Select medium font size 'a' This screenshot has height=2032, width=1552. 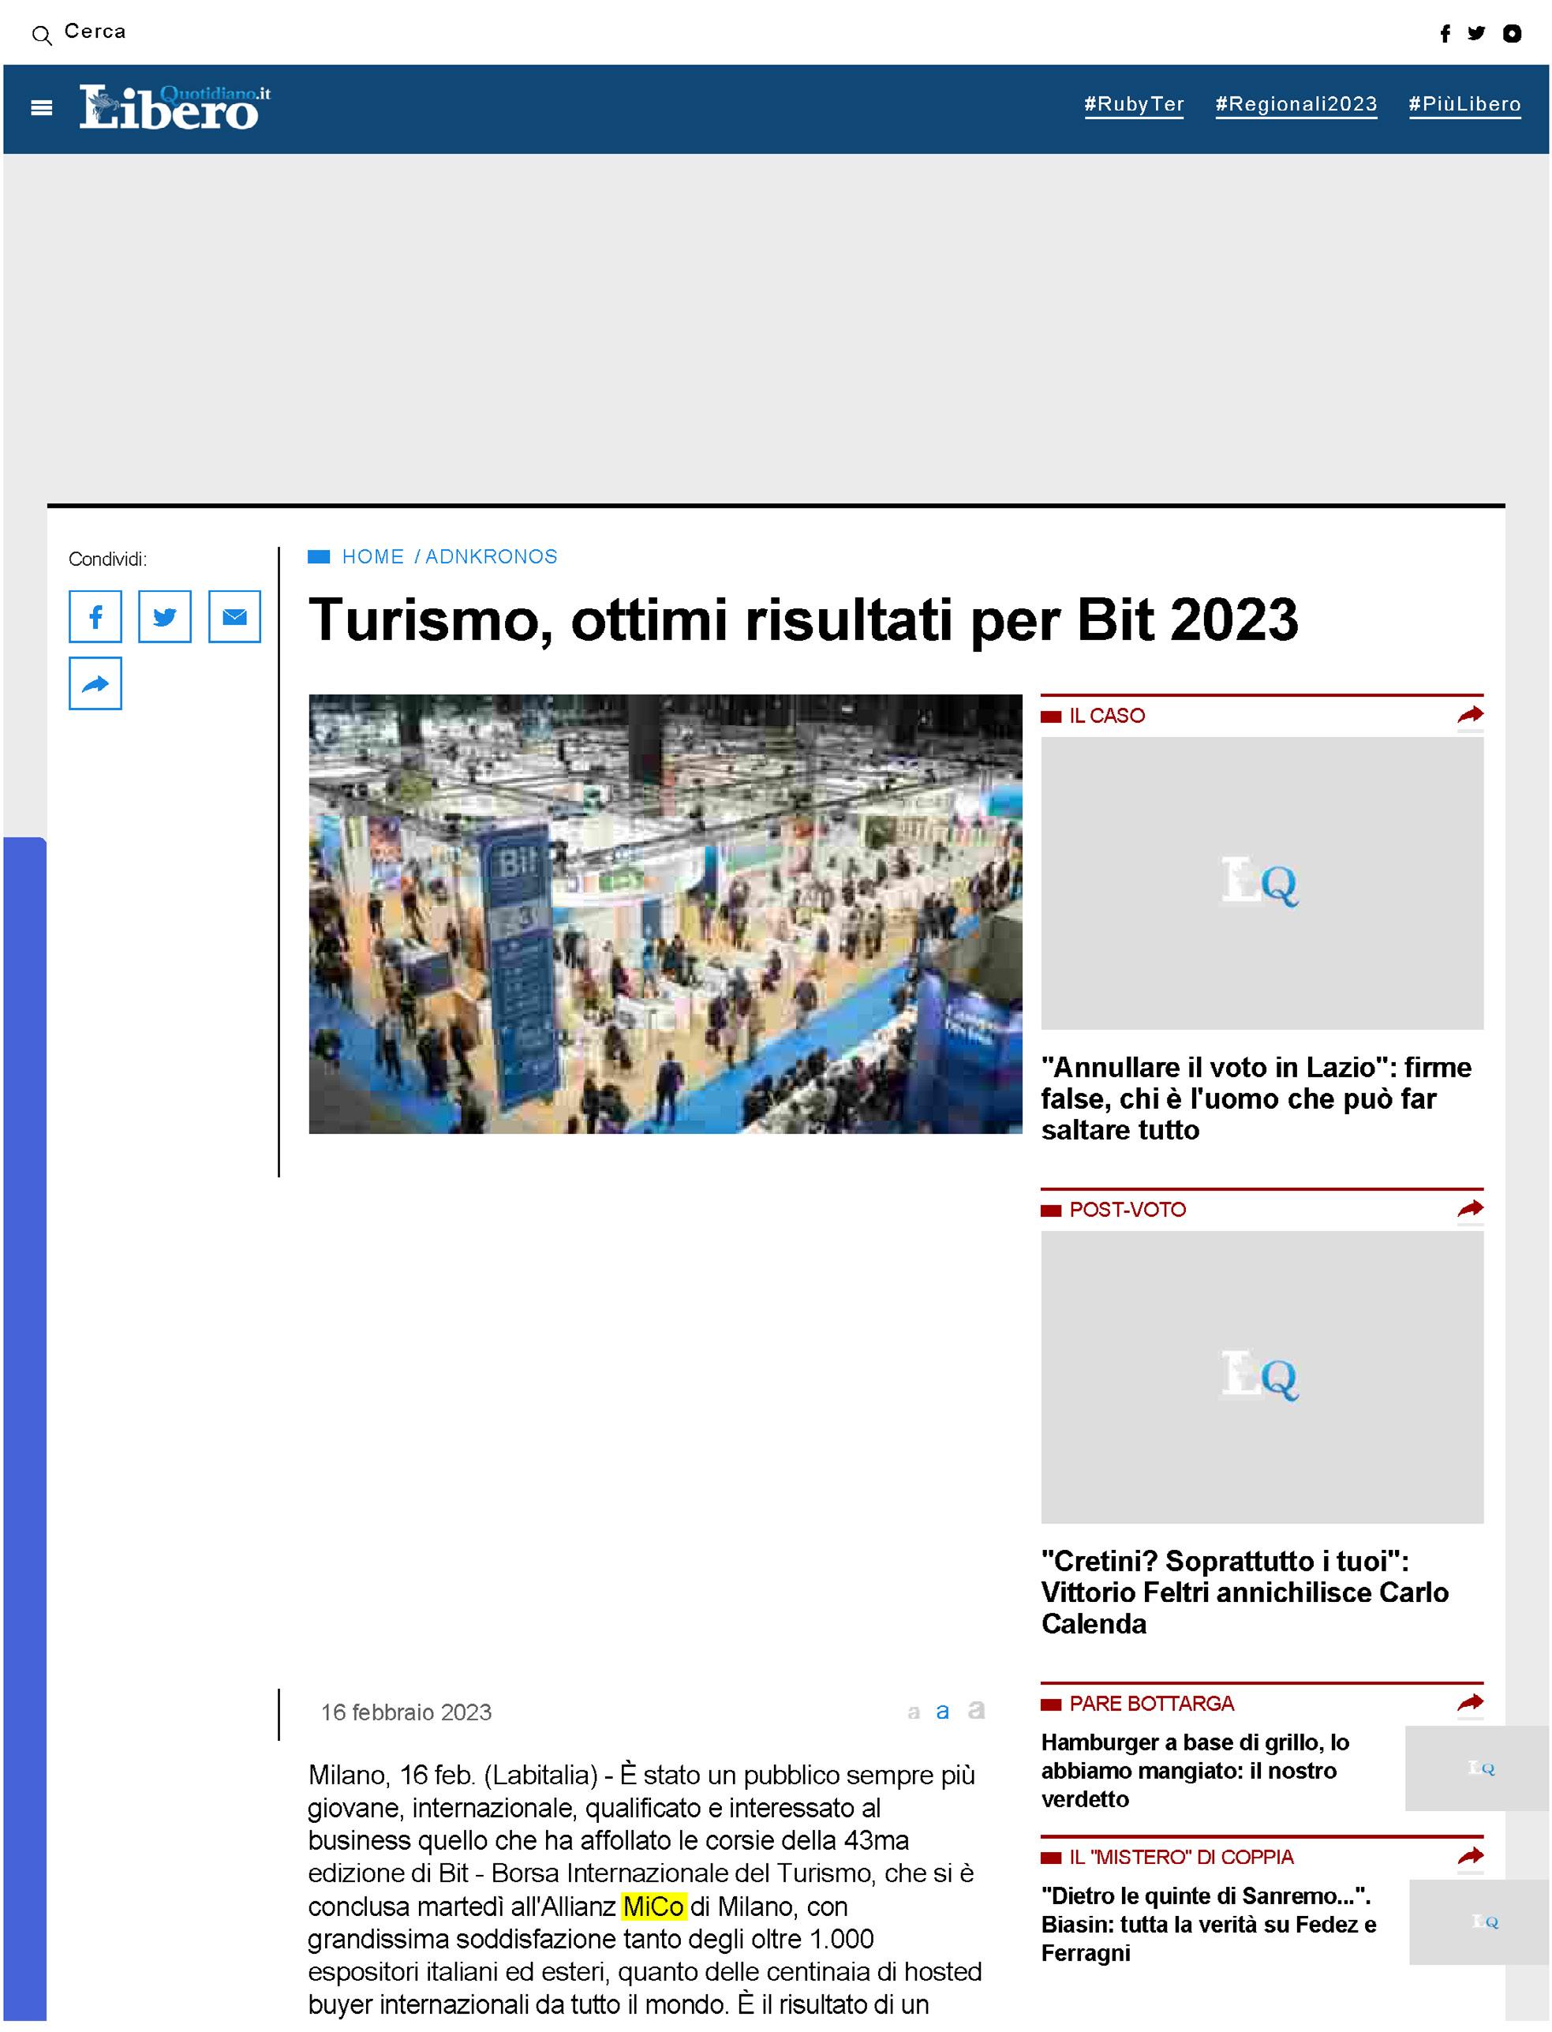(942, 1712)
